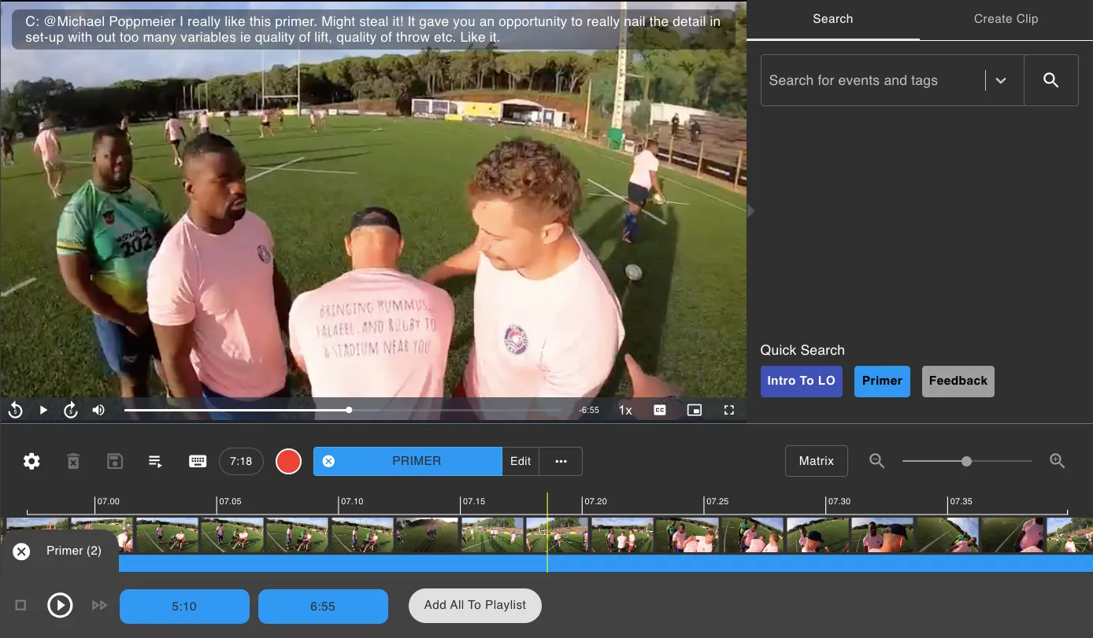Click the keyboard shortcuts icon

pyautogui.click(x=198, y=462)
